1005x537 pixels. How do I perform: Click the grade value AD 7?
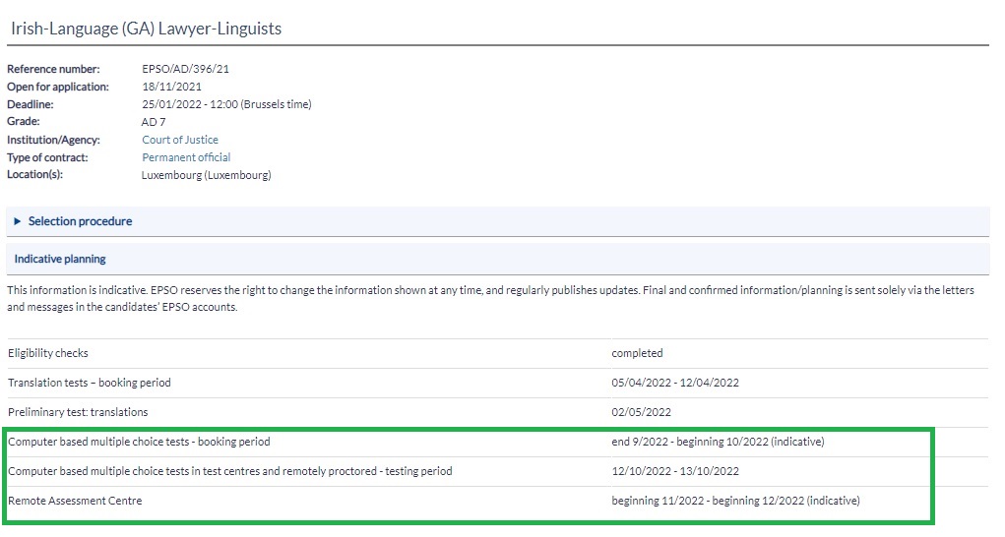pyautogui.click(x=154, y=122)
